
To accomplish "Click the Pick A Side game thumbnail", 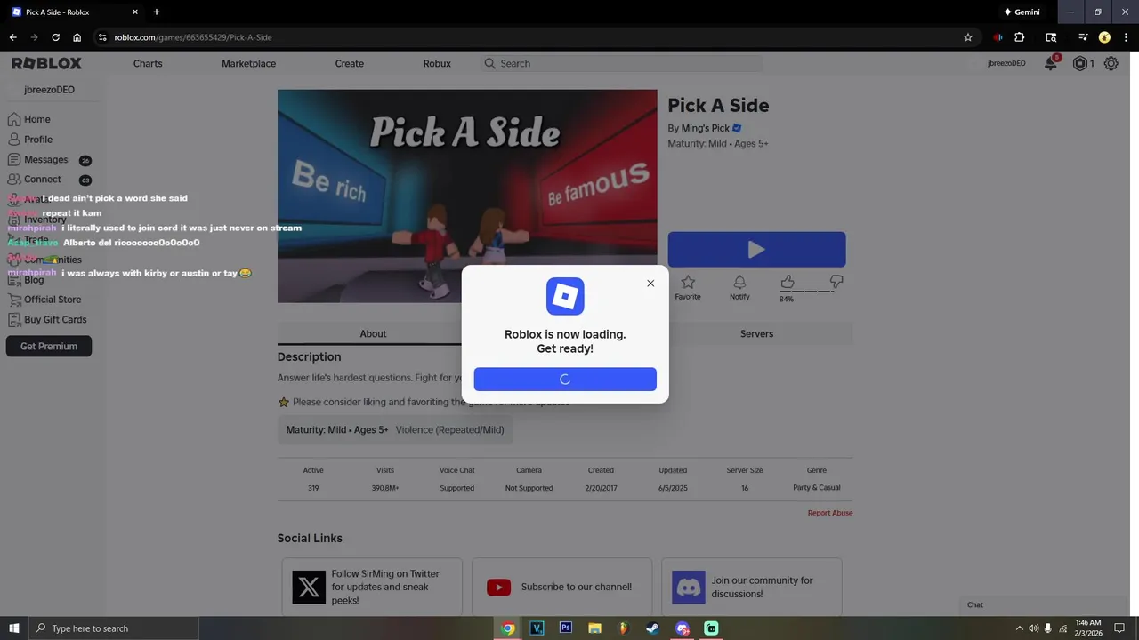I will [467, 196].
